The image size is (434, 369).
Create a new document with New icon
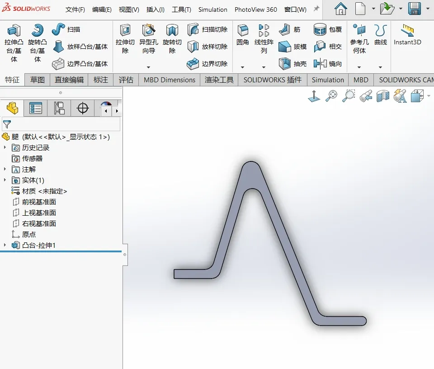[360, 9]
